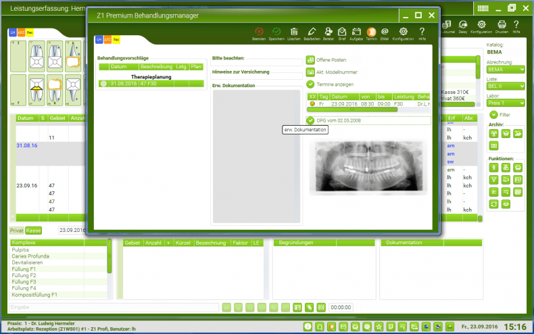Toggle OPG vom 02.05.2008 checkmark
Screen dimensions: 534x334
[x=310, y=120]
